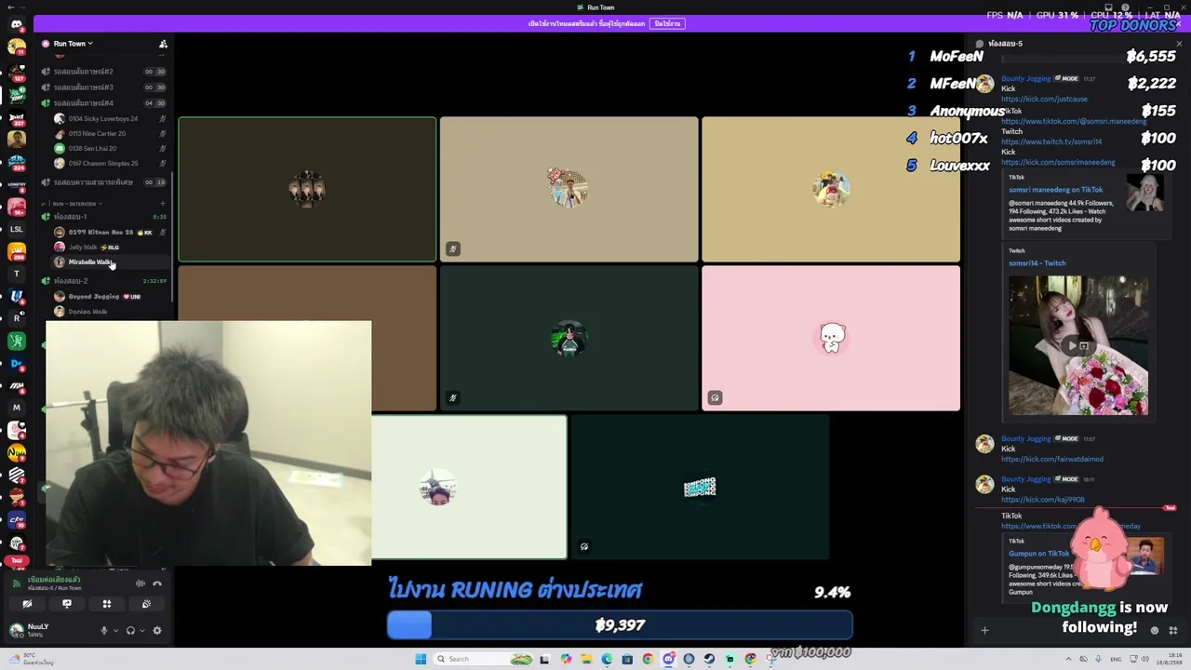Open Discord direct messages home icon
The image size is (1191, 670).
[x=16, y=24]
